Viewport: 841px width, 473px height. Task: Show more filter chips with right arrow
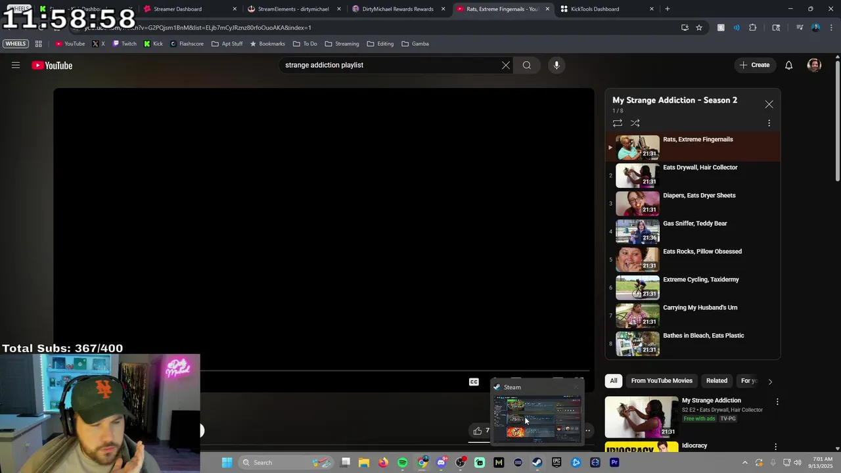coord(770,381)
